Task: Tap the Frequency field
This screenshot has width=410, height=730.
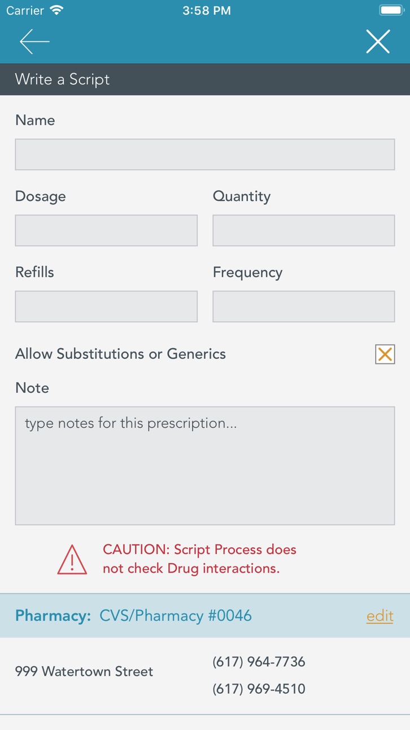Action: (x=304, y=306)
